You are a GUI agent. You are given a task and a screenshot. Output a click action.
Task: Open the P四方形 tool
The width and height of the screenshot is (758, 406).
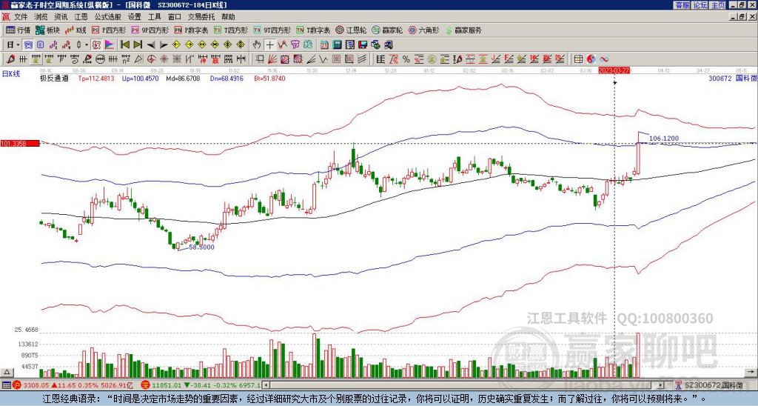tap(110, 30)
